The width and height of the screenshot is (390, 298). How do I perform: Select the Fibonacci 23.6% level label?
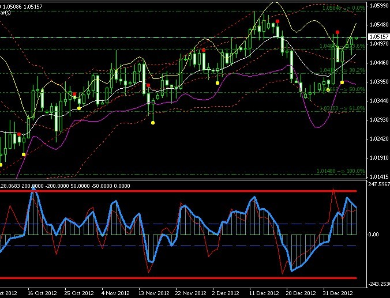343,46
